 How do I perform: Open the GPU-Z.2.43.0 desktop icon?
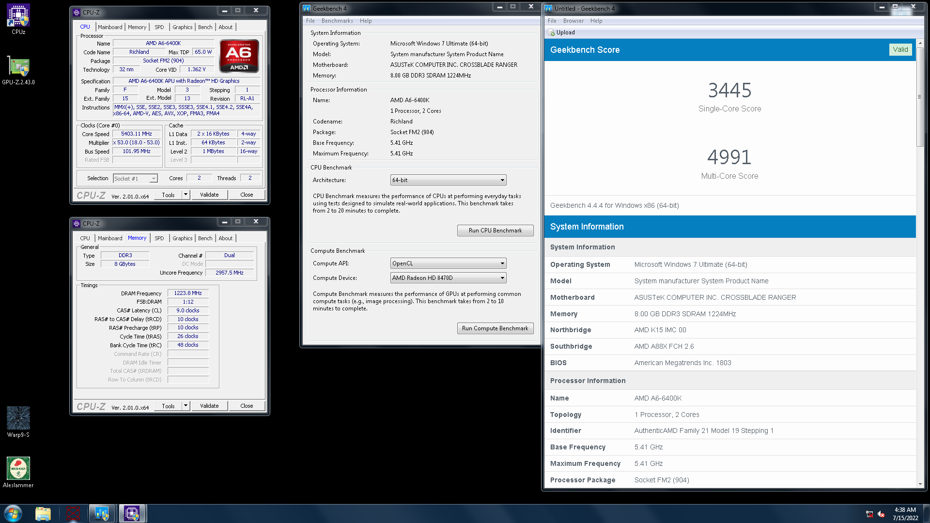pyautogui.click(x=18, y=71)
